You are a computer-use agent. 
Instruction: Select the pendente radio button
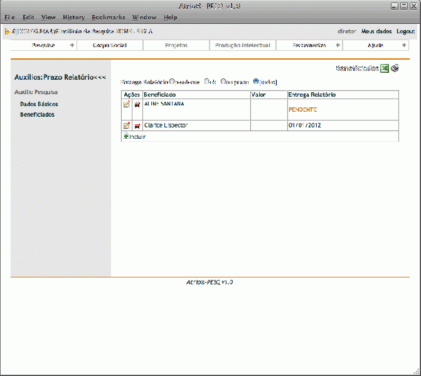point(172,82)
